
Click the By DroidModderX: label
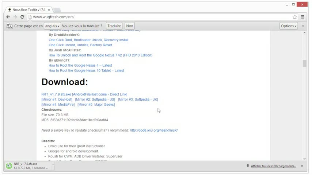[64, 35]
